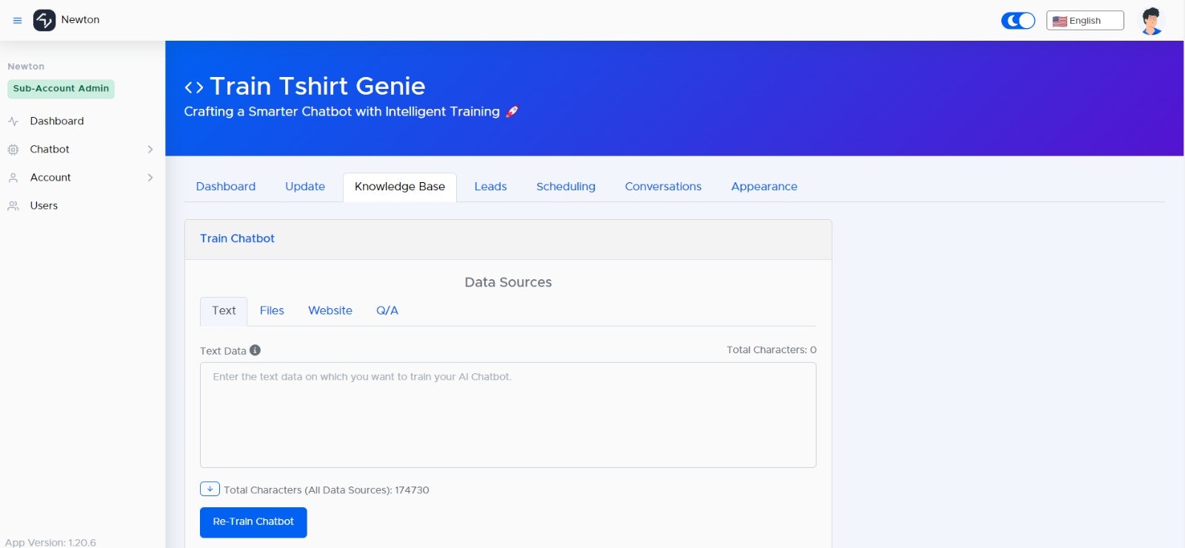
Task: Open Users in the sidebar
Action: coord(44,206)
